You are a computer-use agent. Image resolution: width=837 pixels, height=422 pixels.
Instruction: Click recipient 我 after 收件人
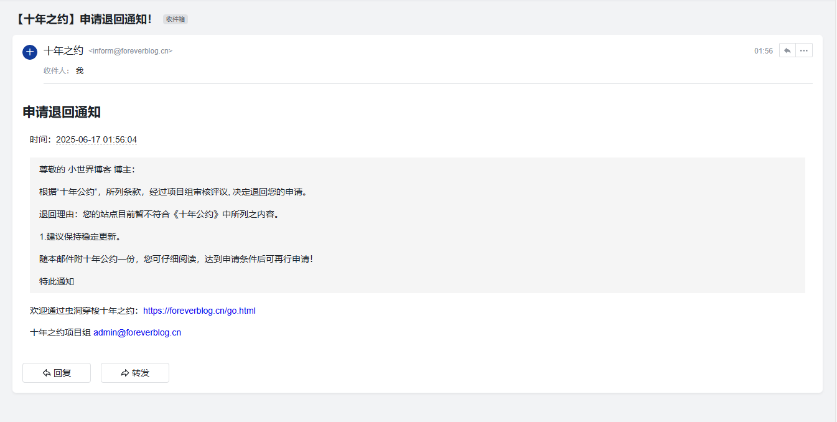pos(79,70)
